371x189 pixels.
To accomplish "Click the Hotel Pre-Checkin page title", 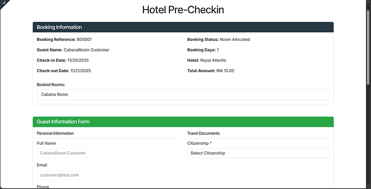I will [x=183, y=9].
